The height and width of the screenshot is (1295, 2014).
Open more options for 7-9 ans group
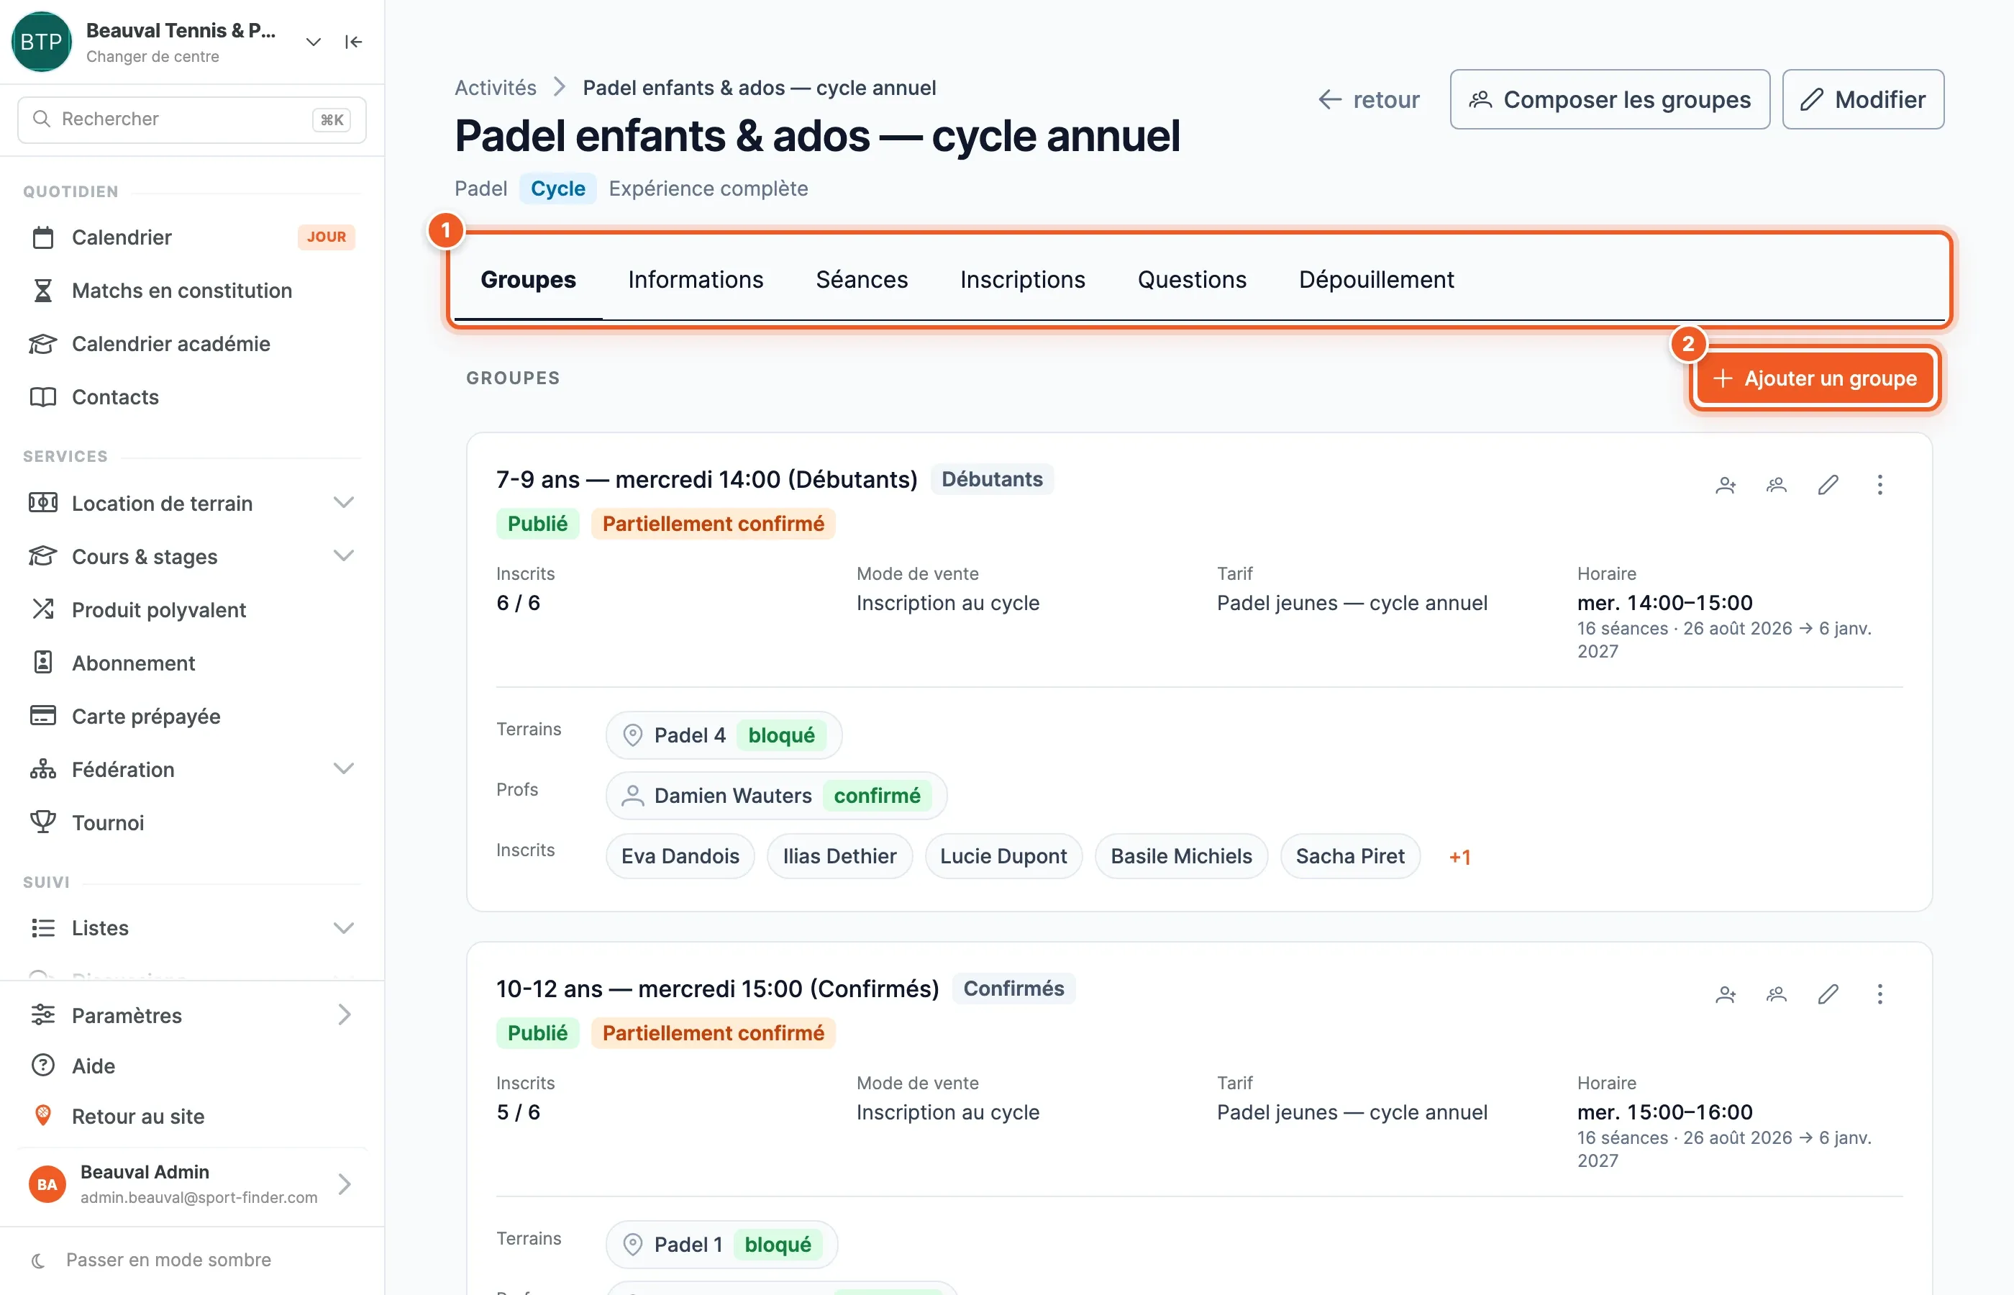coord(1879,484)
